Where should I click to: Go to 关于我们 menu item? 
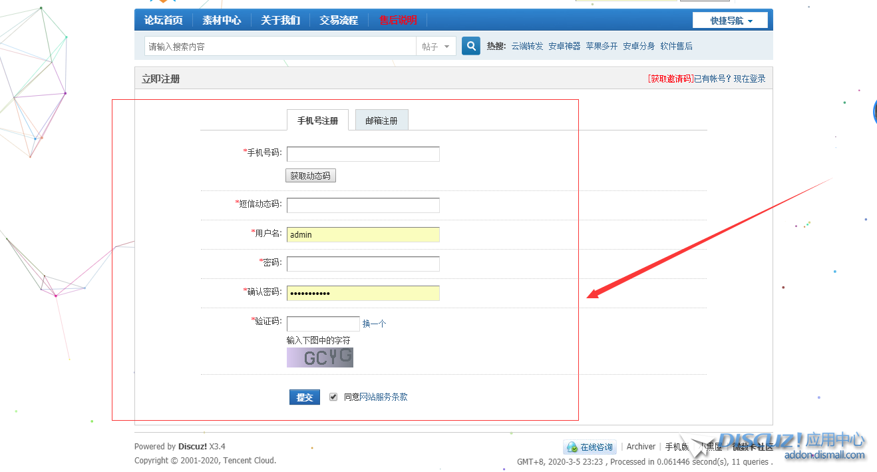pos(280,20)
